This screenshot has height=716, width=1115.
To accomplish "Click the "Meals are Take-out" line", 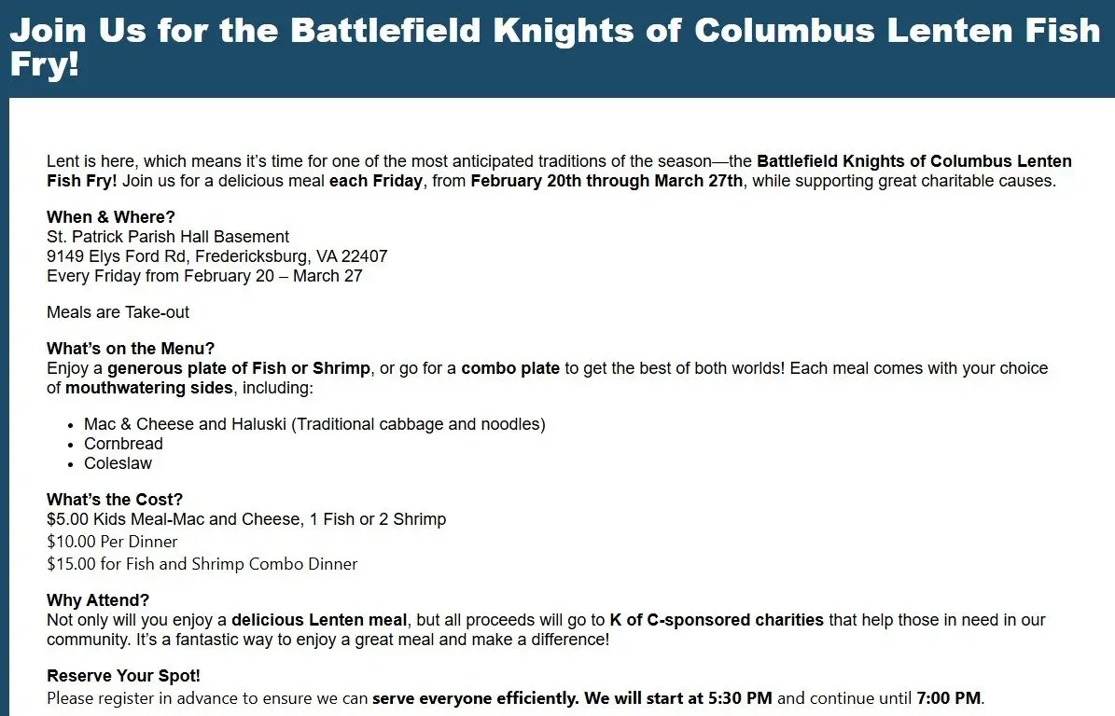I will (118, 312).
